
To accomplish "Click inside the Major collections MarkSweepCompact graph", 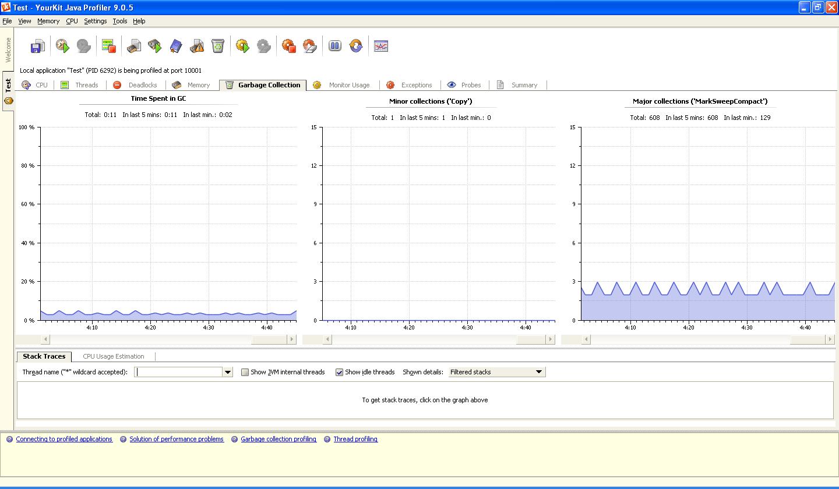I will pos(708,224).
